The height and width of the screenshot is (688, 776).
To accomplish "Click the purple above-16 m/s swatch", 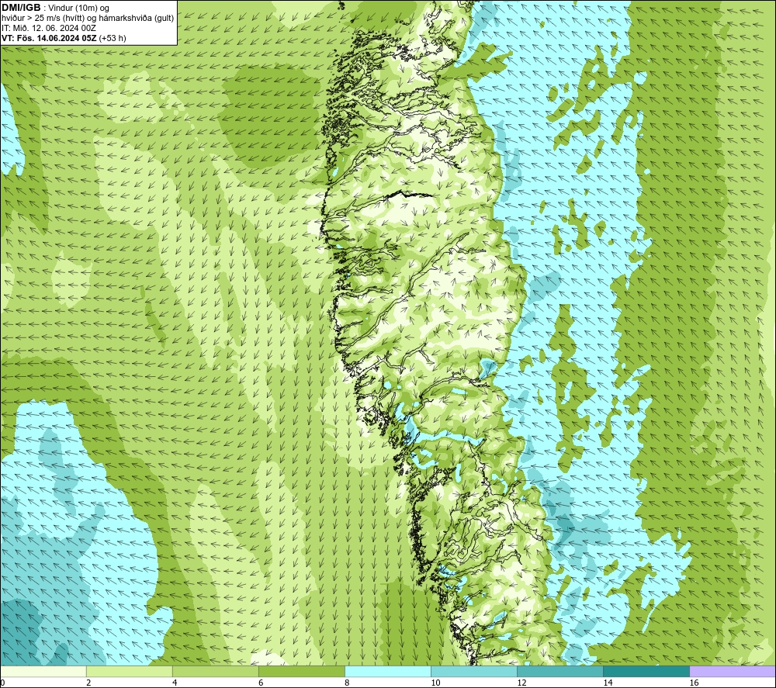I will 733,671.
